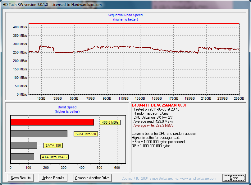Click the SCSI Ultra320 label
251x185 pixels.
tap(86, 134)
